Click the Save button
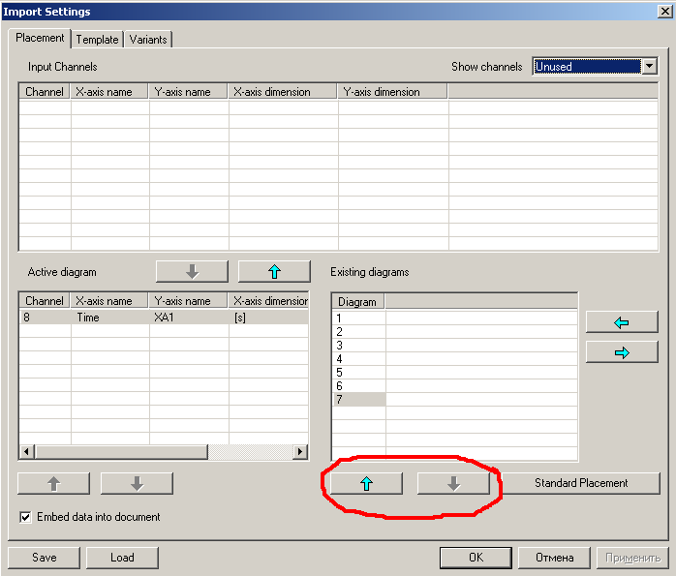The width and height of the screenshot is (676, 576). [44, 558]
